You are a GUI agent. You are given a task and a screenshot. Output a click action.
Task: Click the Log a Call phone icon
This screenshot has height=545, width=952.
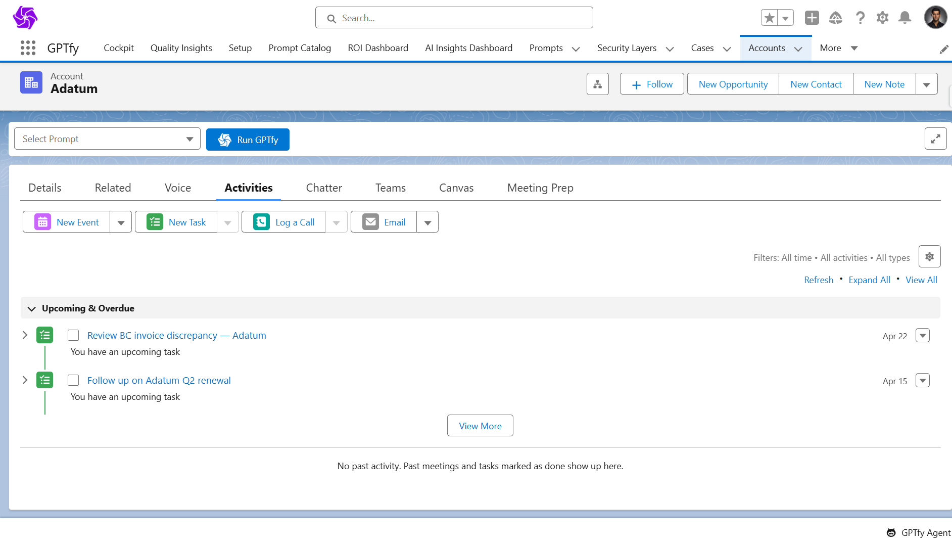[x=261, y=222]
